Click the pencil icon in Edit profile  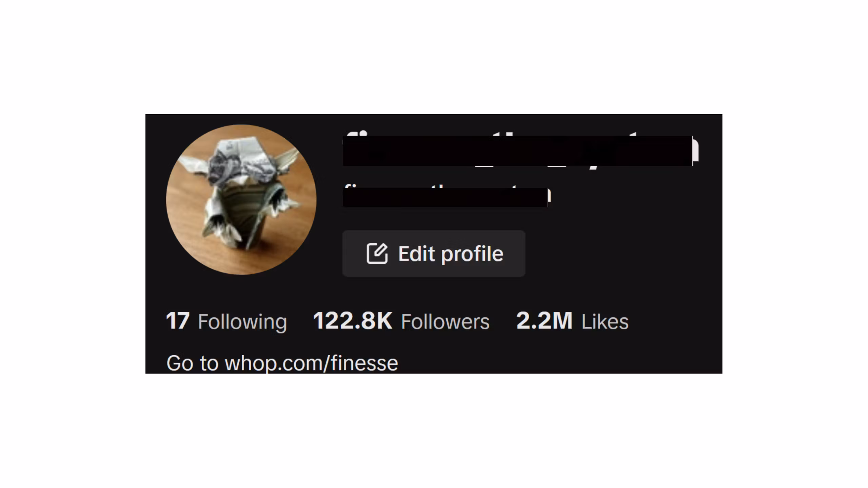pos(377,253)
